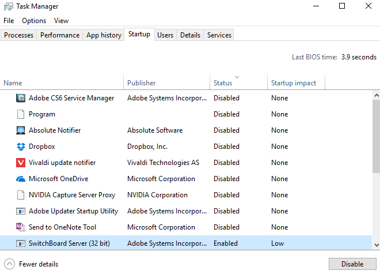Select the Absolute Notifier entry
Image resolution: width=380 pixels, height=274 pixels.
tap(186, 130)
